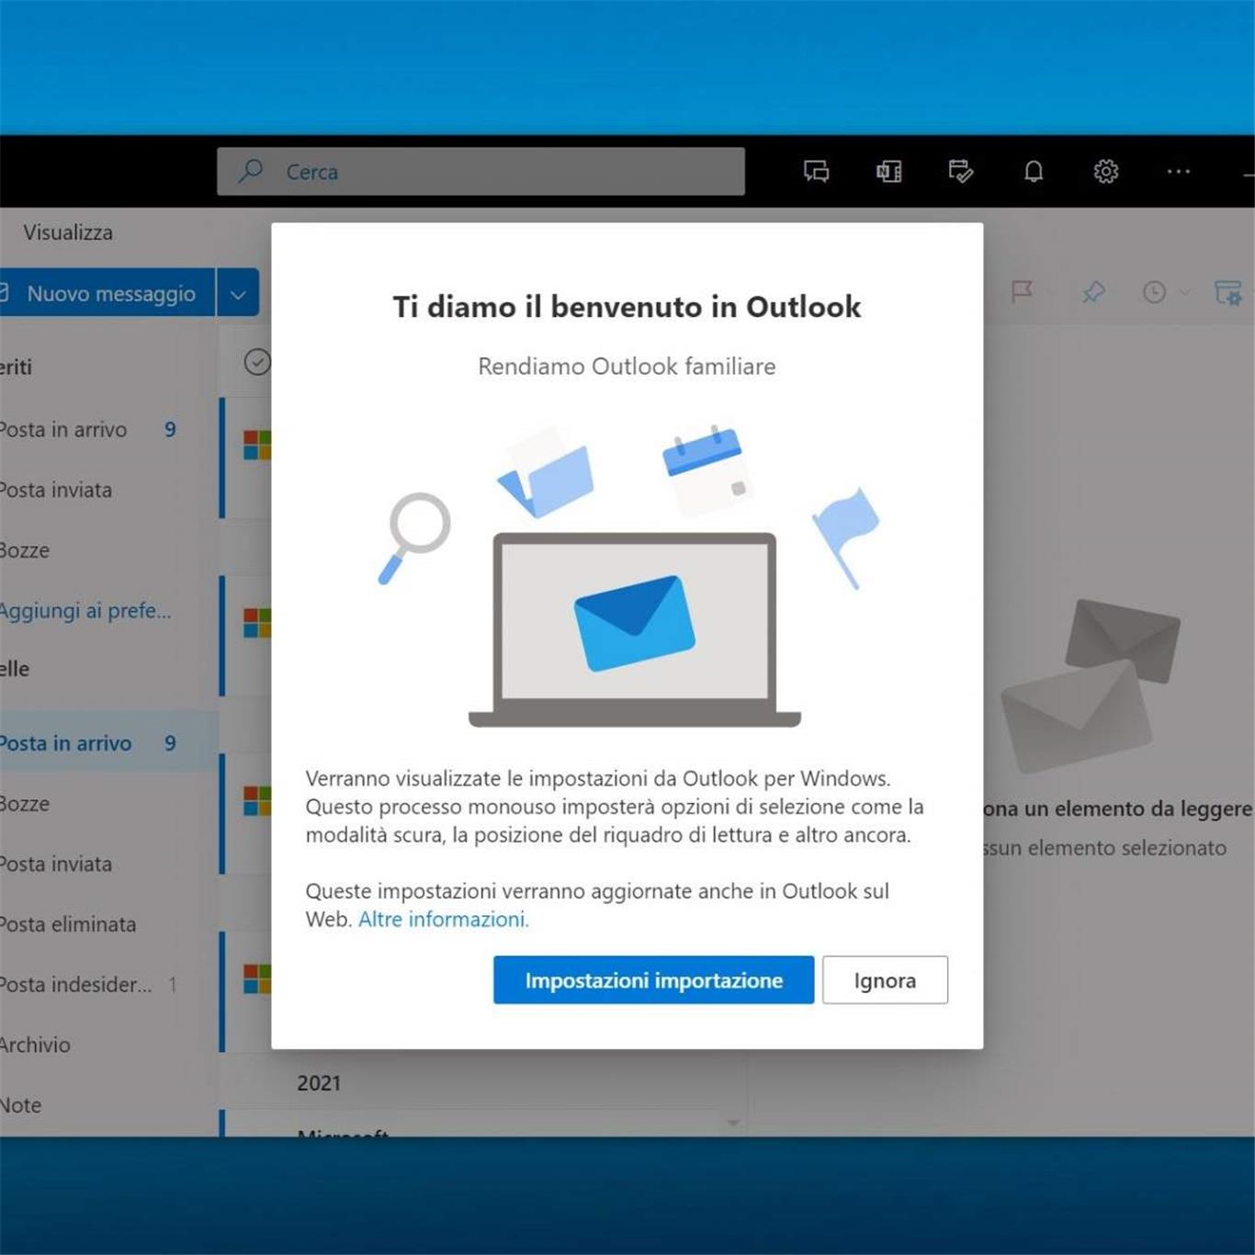Select the highlighted Posta in arrivo folder
Screen dimensions: 1255x1255
66,743
